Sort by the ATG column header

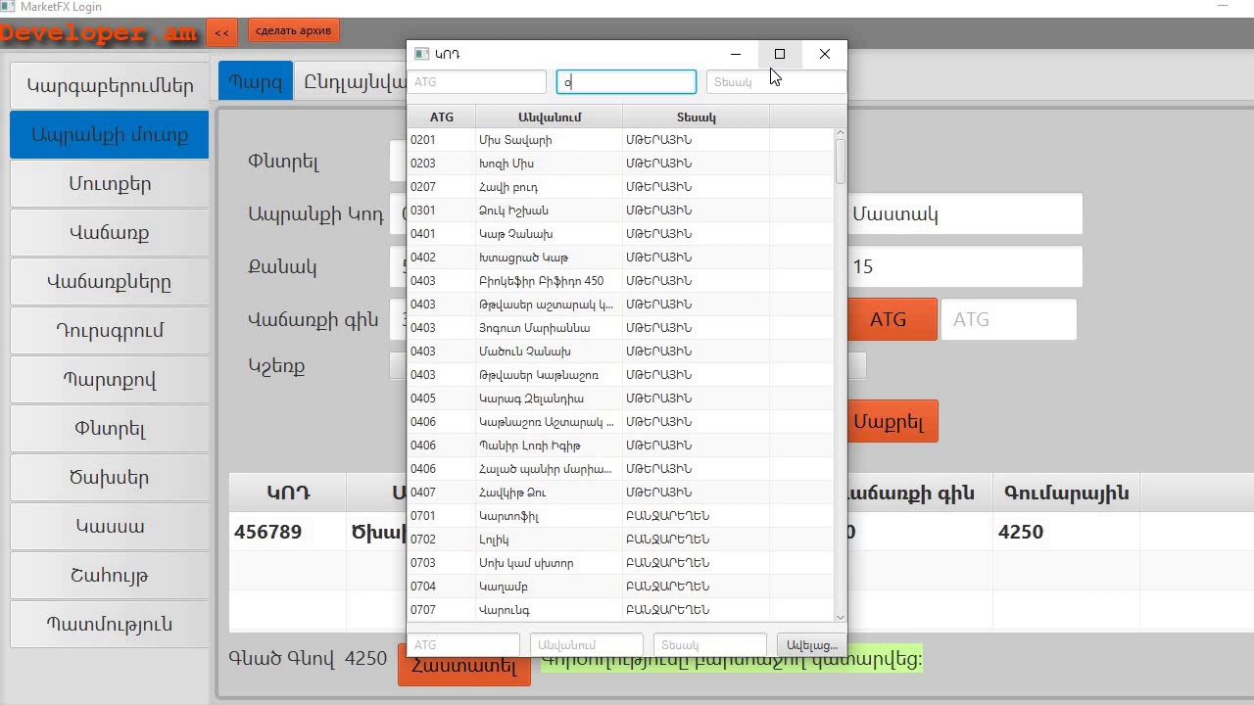point(442,117)
